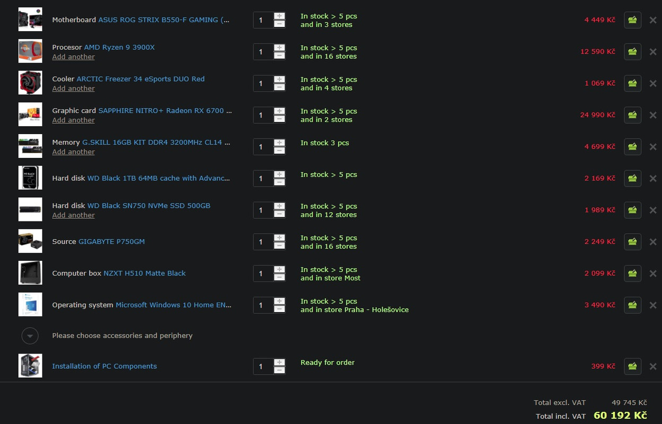Click green cart icon for Windows 10 Home
Image resolution: width=662 pixels, height=424 pixels.
click(632, 305)
